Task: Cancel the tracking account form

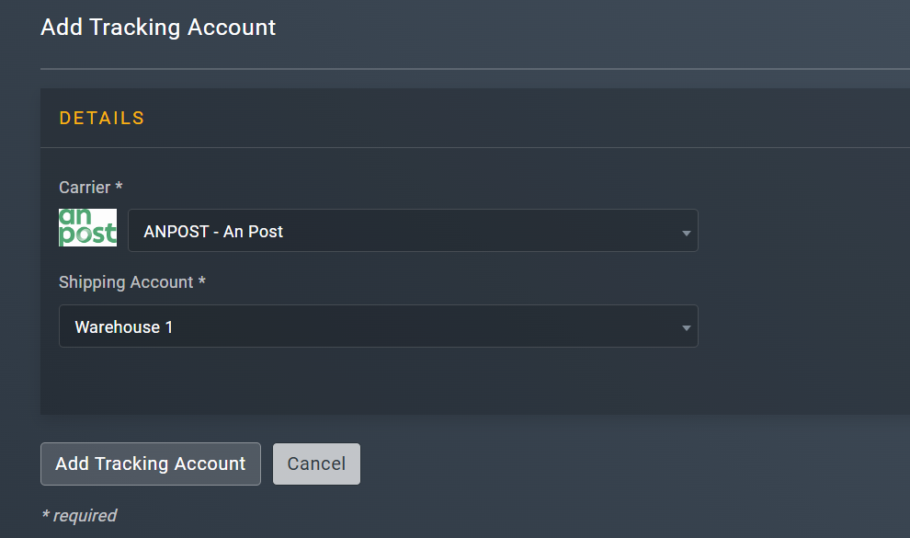Action: [x=316, y=464]
